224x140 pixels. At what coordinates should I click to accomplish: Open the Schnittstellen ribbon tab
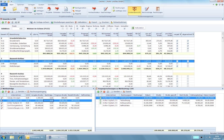(x=53, y=5)
